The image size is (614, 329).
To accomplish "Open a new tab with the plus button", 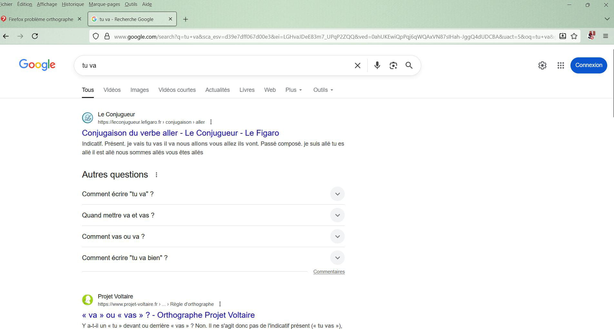I will [x=185, y=19].
